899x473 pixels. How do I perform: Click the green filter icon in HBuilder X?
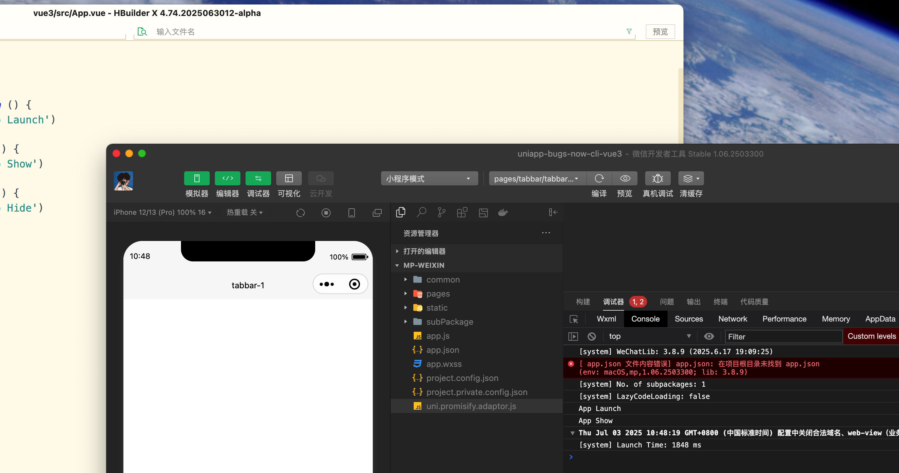pyautogui.click(x=629, y=31)
